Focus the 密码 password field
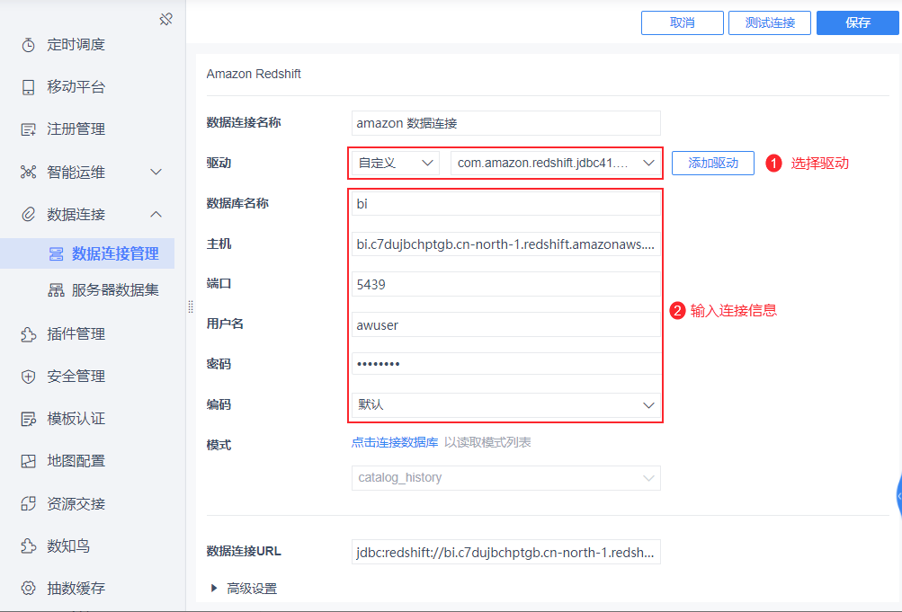The width and height of the screenshot is (902, 612). point(506,364)
